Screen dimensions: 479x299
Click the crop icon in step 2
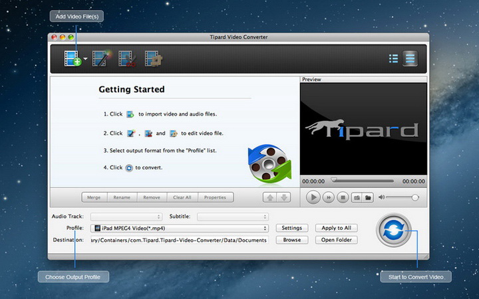click(x=174, y=134)
